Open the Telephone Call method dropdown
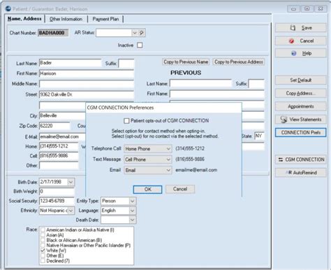Screen dimensions: 331x270 pyautogui.click(x=168, y=149)
